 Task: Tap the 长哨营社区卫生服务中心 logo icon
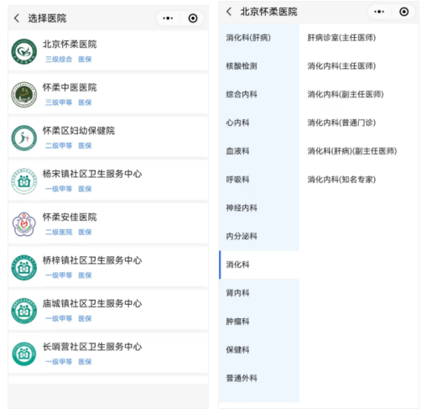(24, 354)
